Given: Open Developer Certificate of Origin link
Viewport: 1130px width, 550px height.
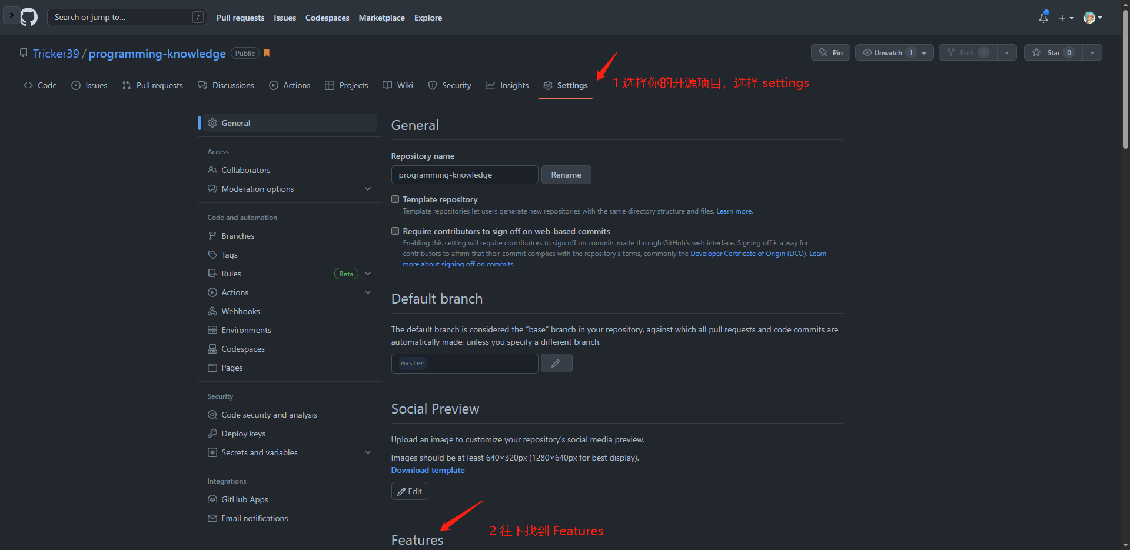Looking at the screenshot, I should point(748,254).
